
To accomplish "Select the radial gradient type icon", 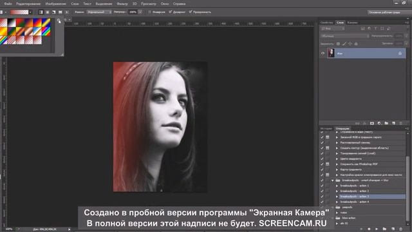I will (47, 12).
